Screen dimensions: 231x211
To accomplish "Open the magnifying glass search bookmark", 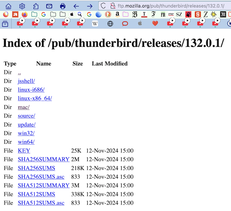I will (x=80, y=14).
